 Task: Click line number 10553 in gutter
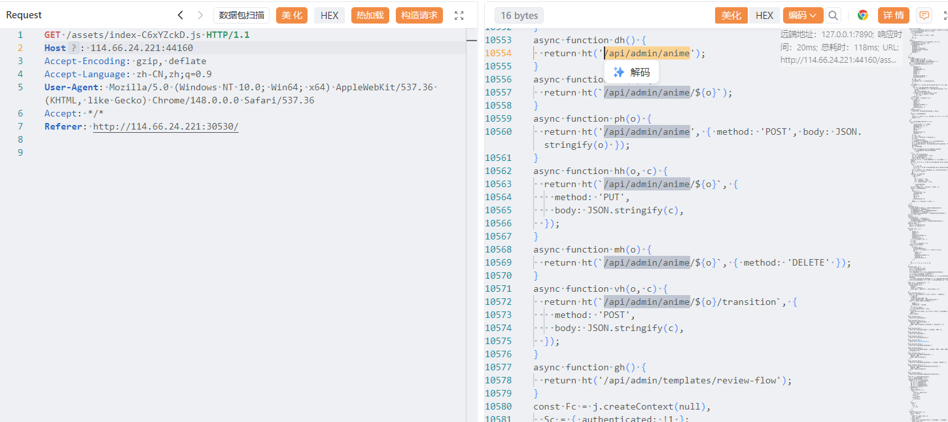498,40
